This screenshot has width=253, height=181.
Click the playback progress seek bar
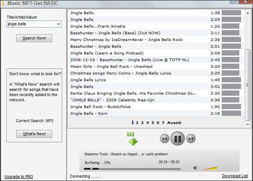click(132, 169)
